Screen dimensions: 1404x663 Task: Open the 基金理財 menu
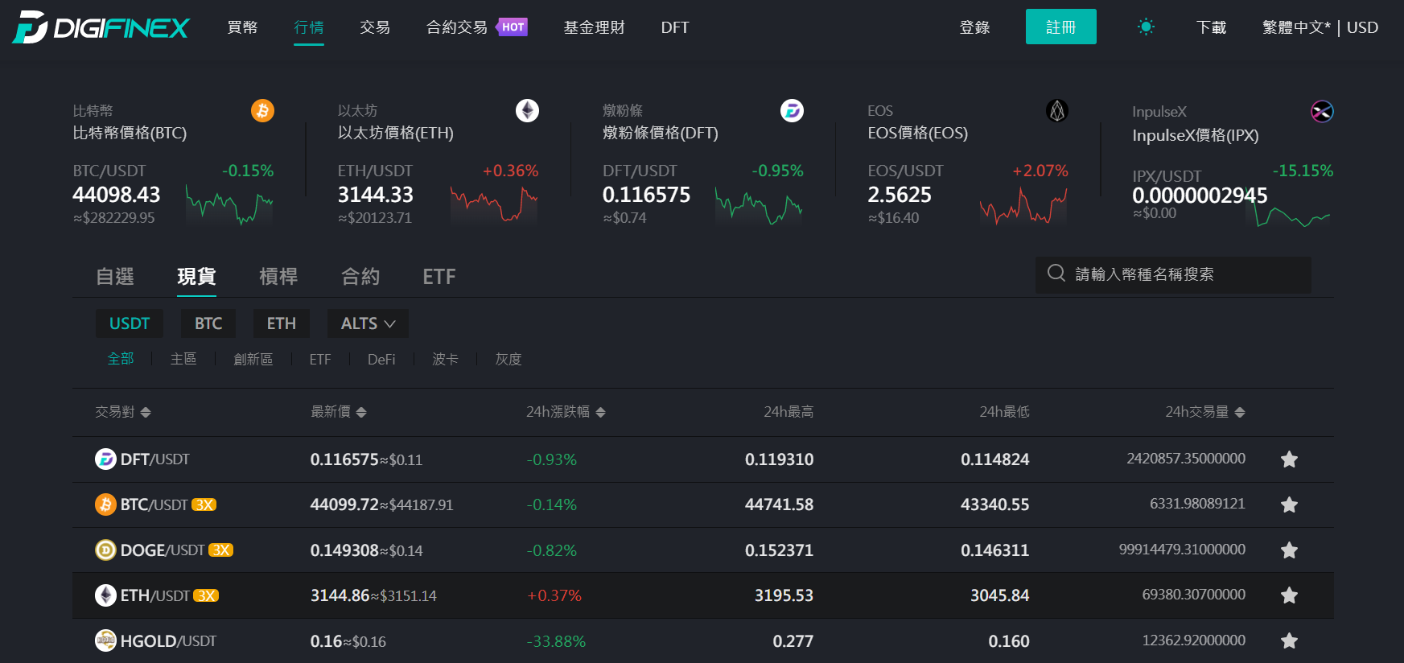coord(594,27)
